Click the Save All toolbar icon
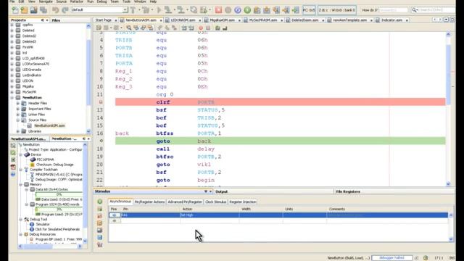Image resolution: width=464 pixels, height=261 pixels. pyautogui.click(x=43, y=10)
